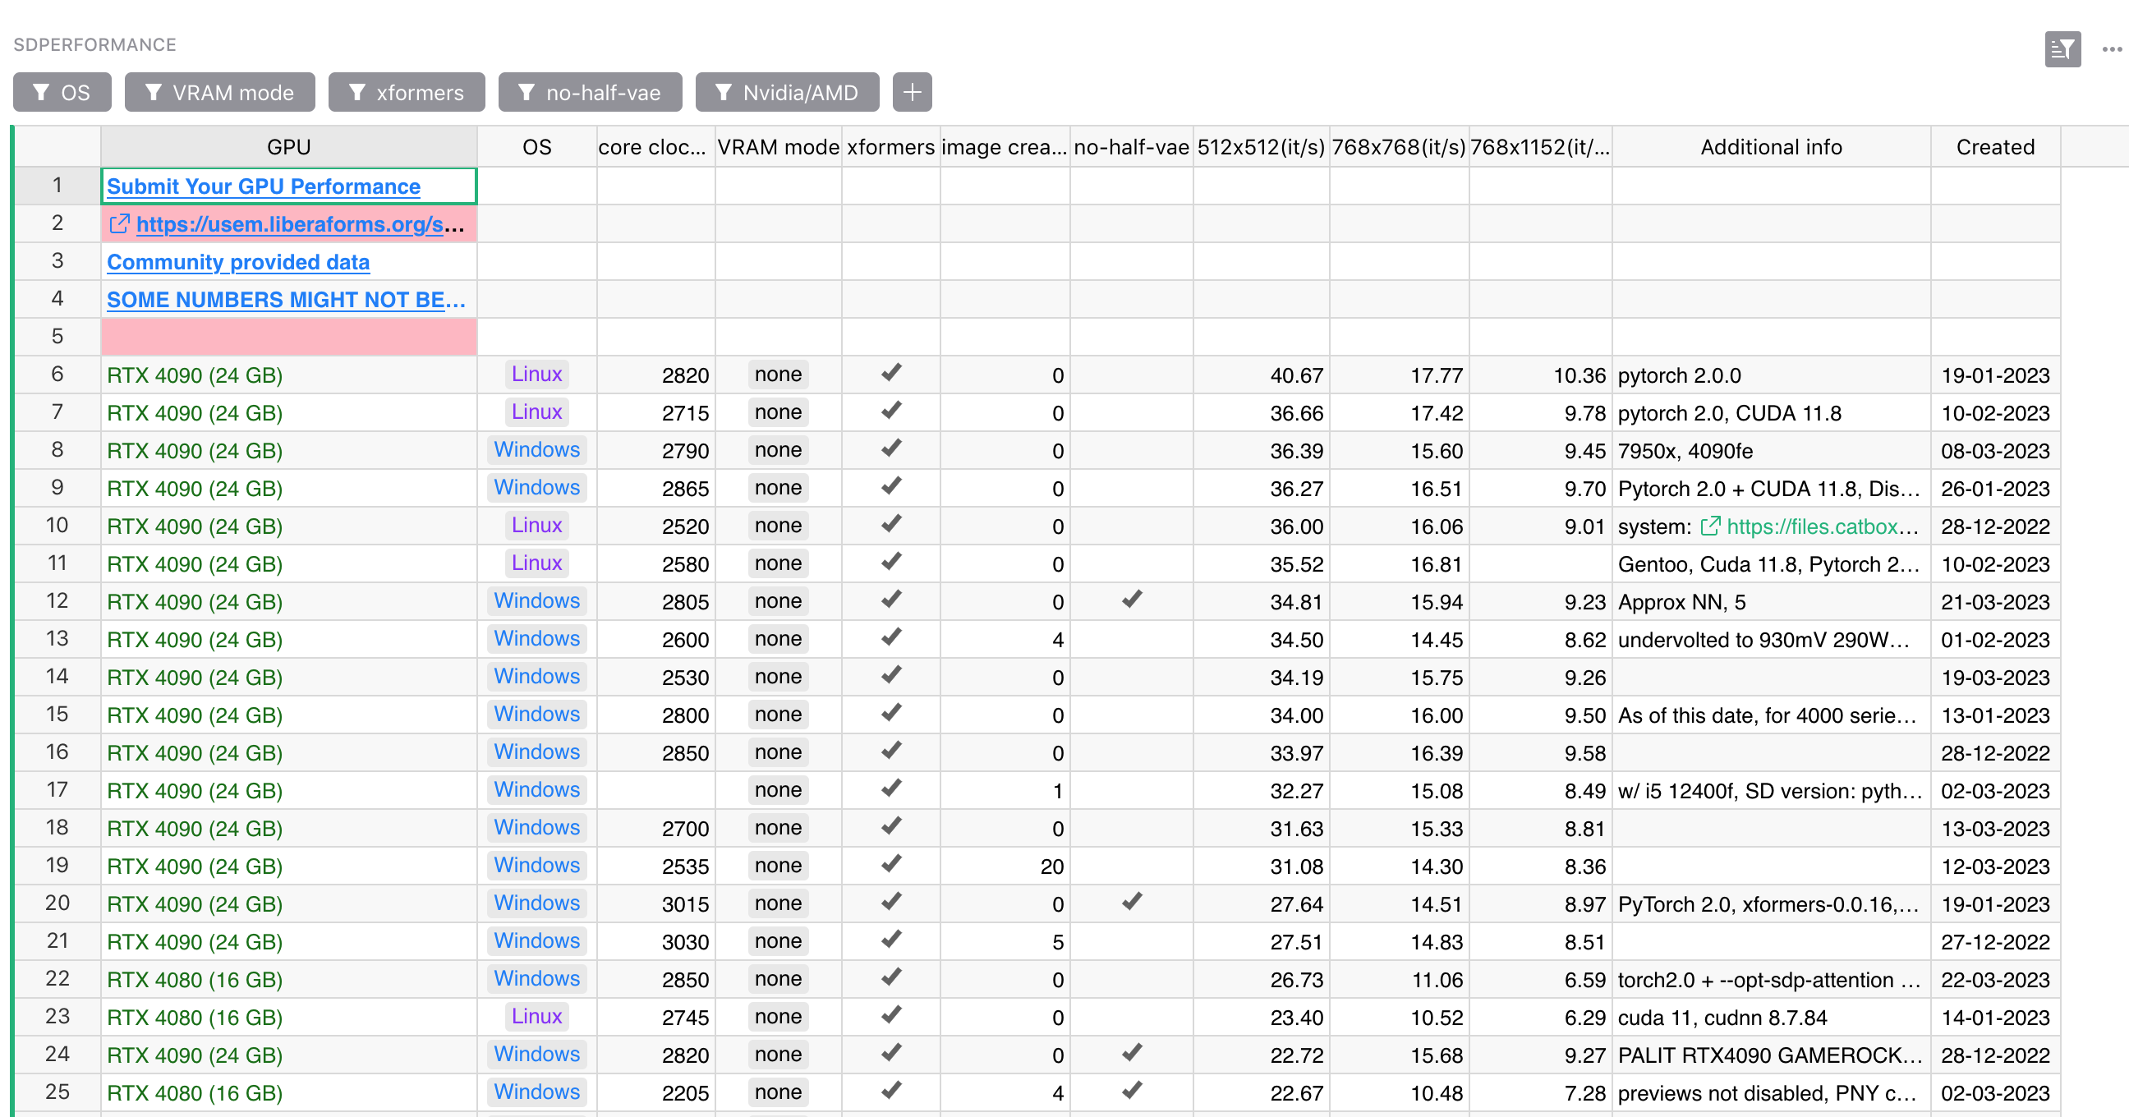Open VRAM mode 'none' cell in row 6
This screenshot has height=1117, width=2129.
(x=778, y=375)
